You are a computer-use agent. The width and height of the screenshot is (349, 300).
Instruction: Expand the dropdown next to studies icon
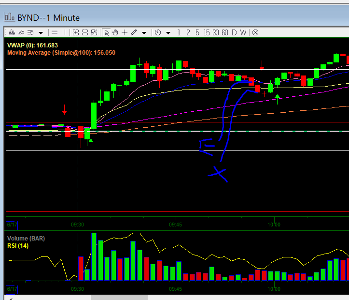click(x=41, y=33)
